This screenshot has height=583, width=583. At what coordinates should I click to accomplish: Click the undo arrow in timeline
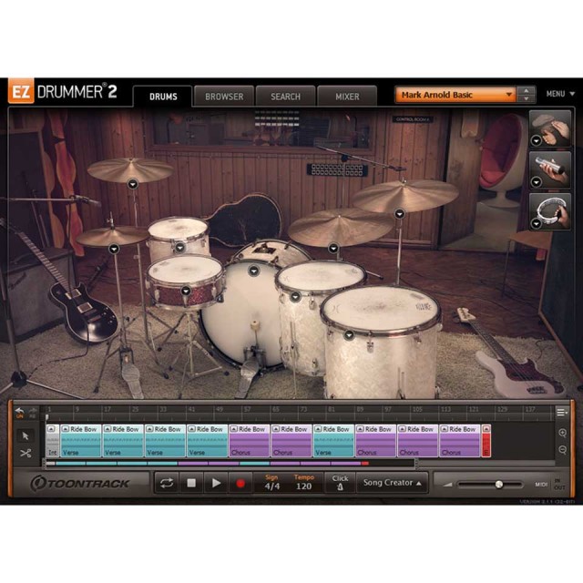[x=19, y=413]
